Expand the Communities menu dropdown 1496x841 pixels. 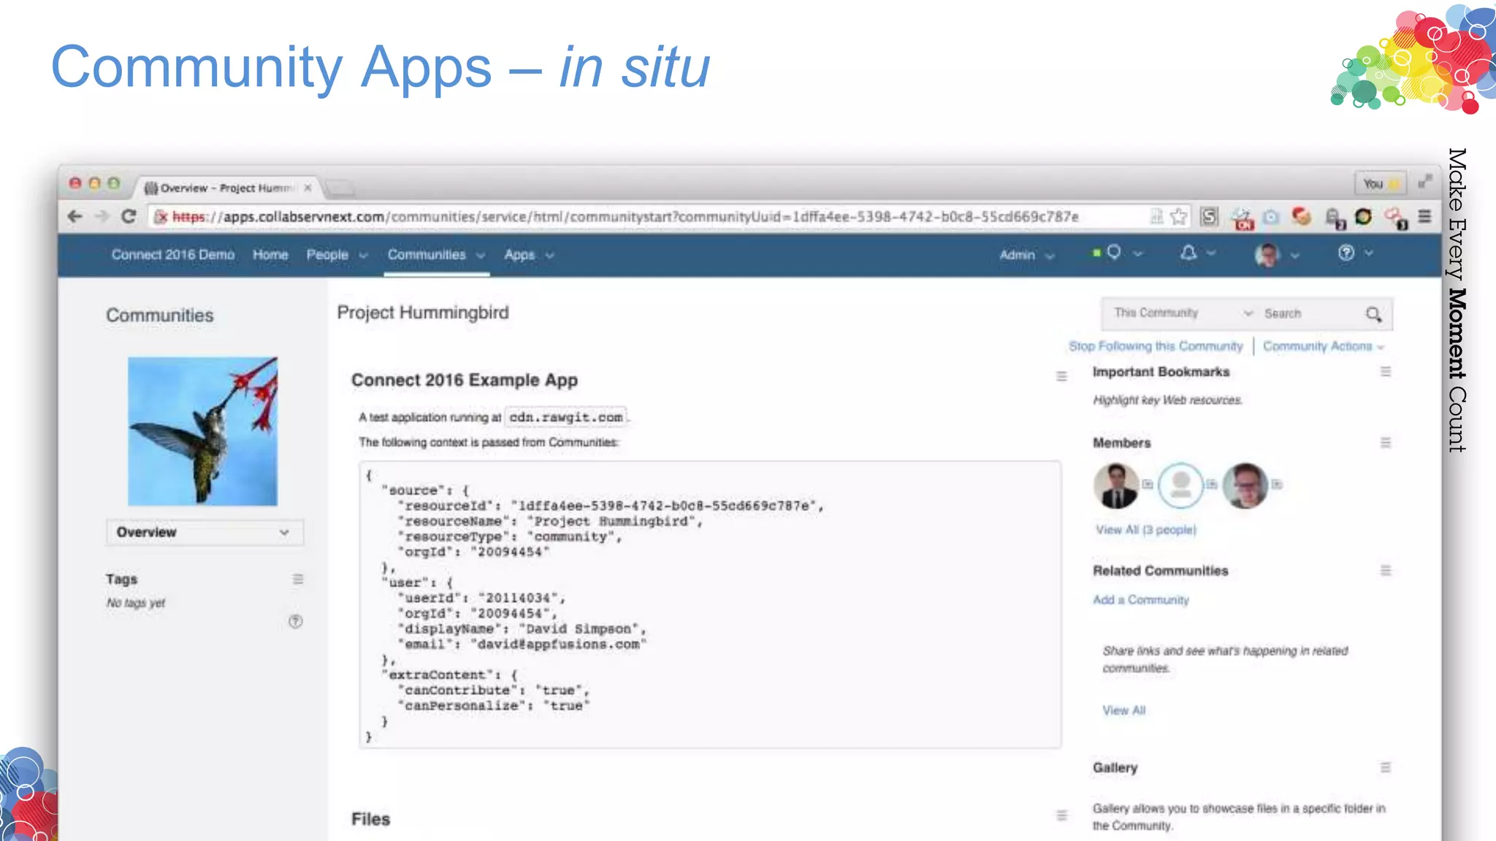pyautogui.click(x=480, y=256)
